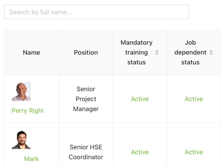Screen dimensions: 221x165
Task: Click the Position column header
Action: tap(86, 52)
